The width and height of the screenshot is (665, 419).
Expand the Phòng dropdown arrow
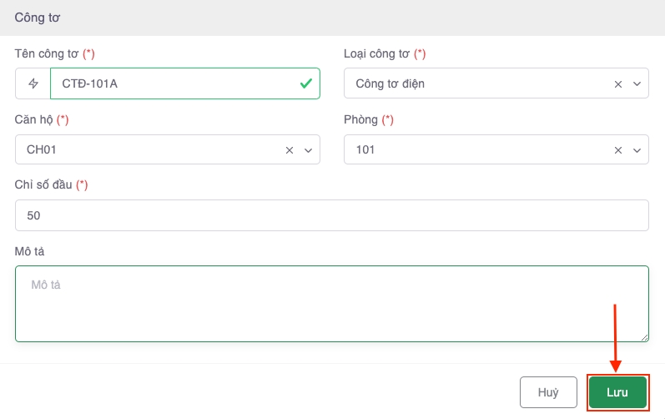[x=637, y=150]
